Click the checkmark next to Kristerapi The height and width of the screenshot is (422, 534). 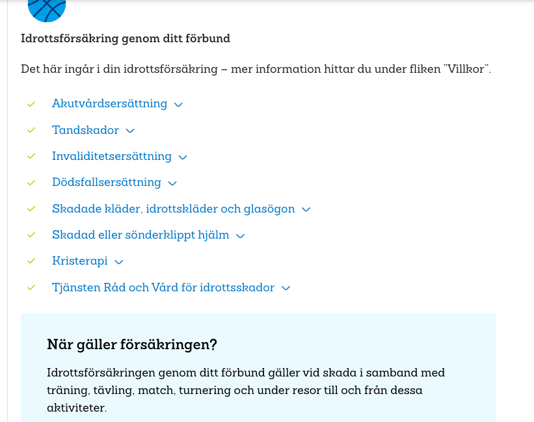31,261
